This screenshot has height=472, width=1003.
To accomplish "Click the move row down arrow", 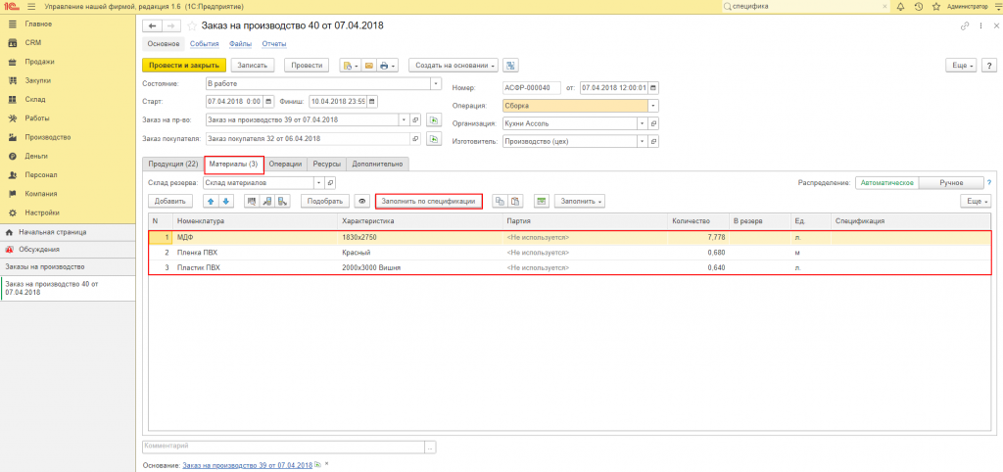I will pos(224,201).
